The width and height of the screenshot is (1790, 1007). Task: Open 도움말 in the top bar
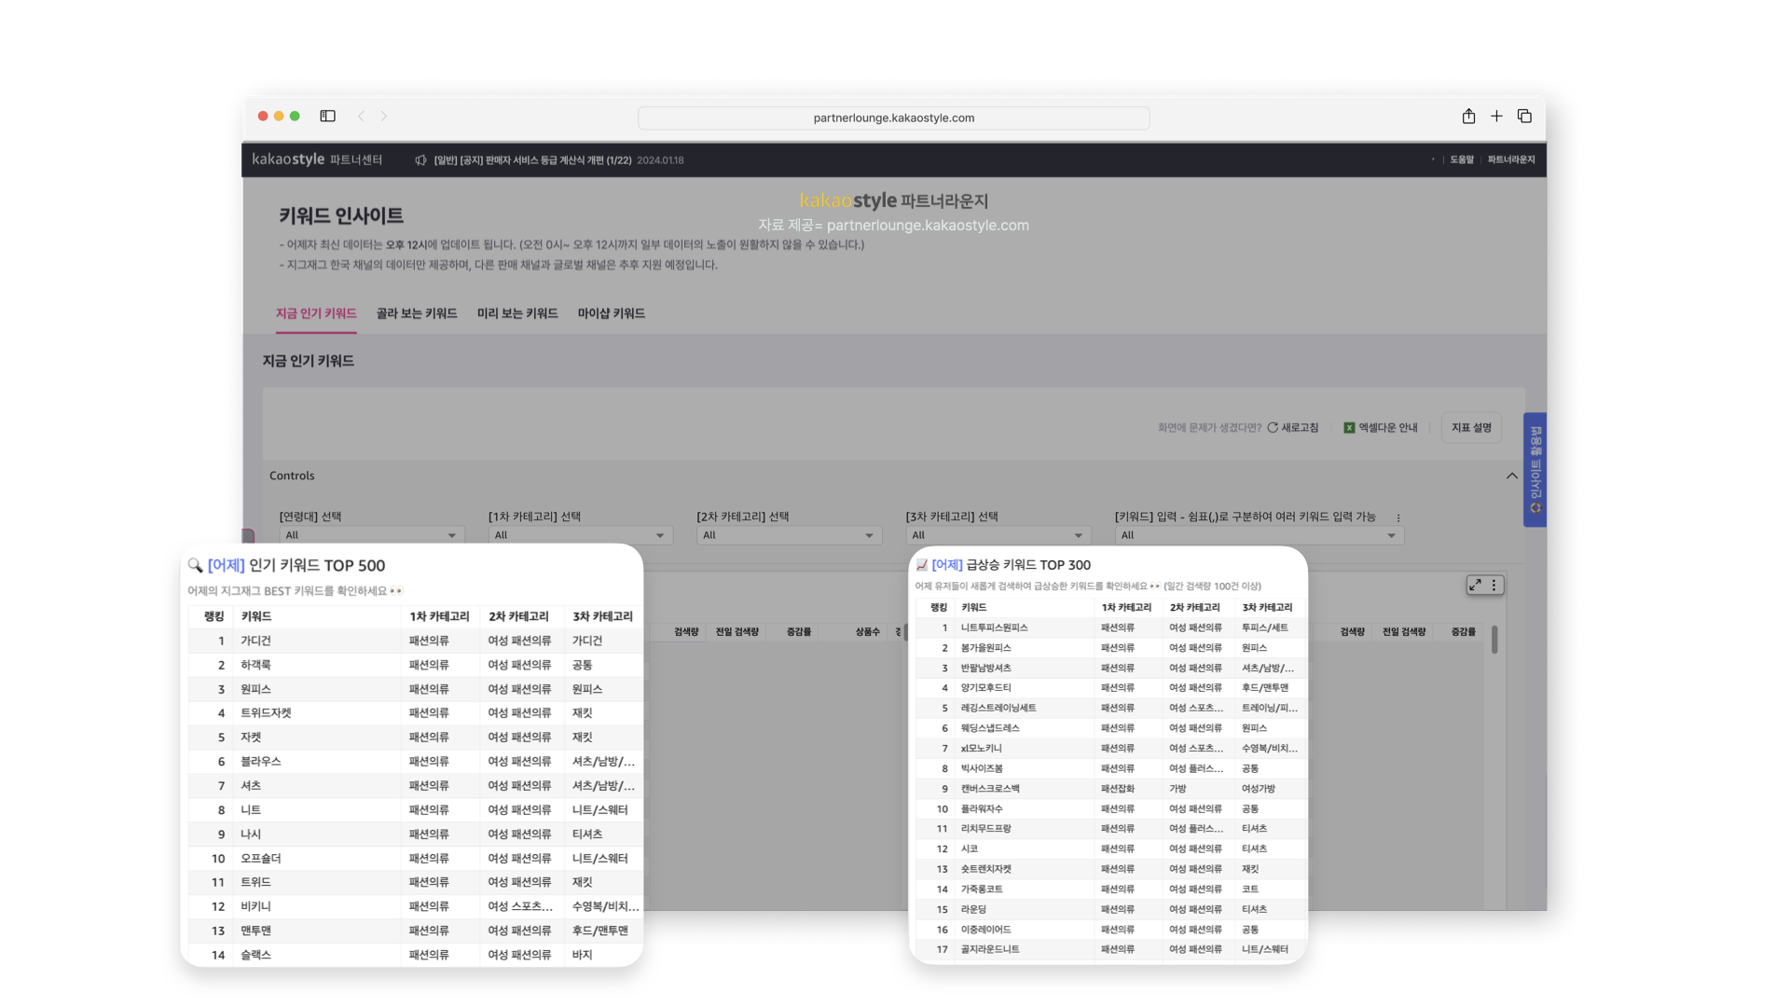1462,160
